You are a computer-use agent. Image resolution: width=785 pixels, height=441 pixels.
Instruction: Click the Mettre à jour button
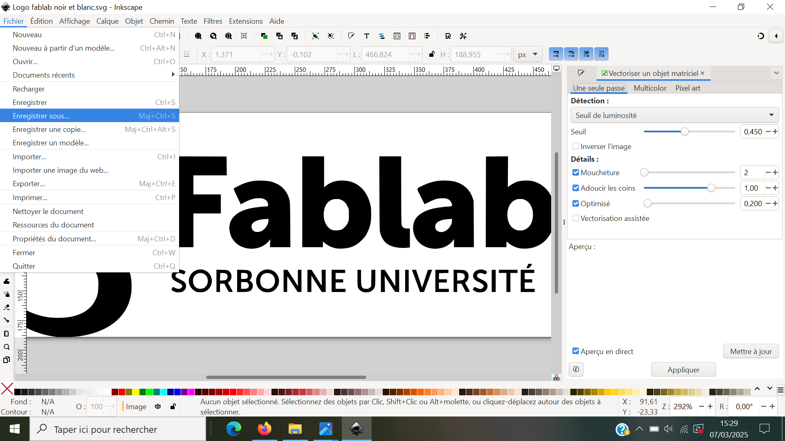751,351
